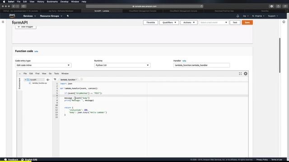
Task: View notifications via the bell icon
Action: (x=238, y=16)
